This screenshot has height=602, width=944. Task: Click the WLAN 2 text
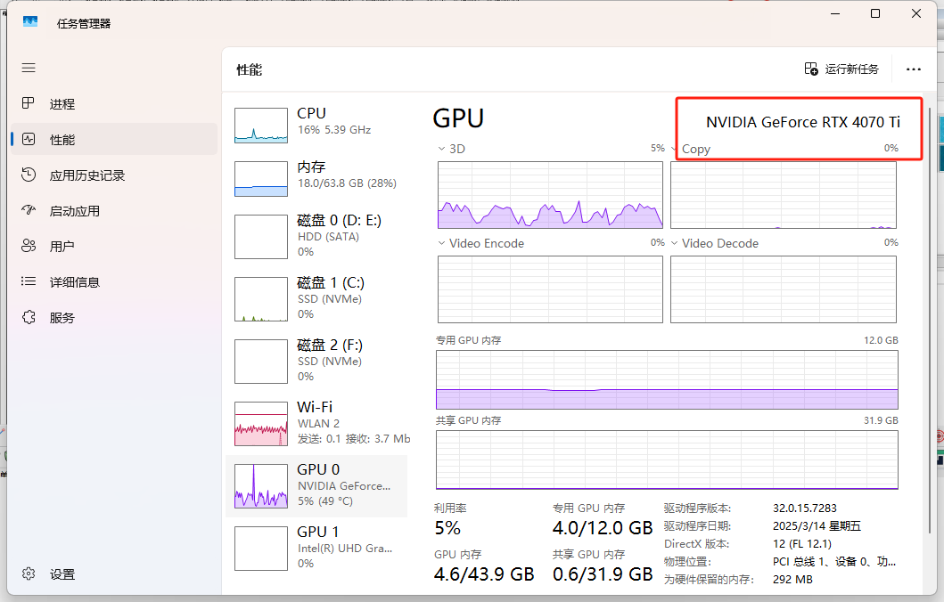click(318, 423)
